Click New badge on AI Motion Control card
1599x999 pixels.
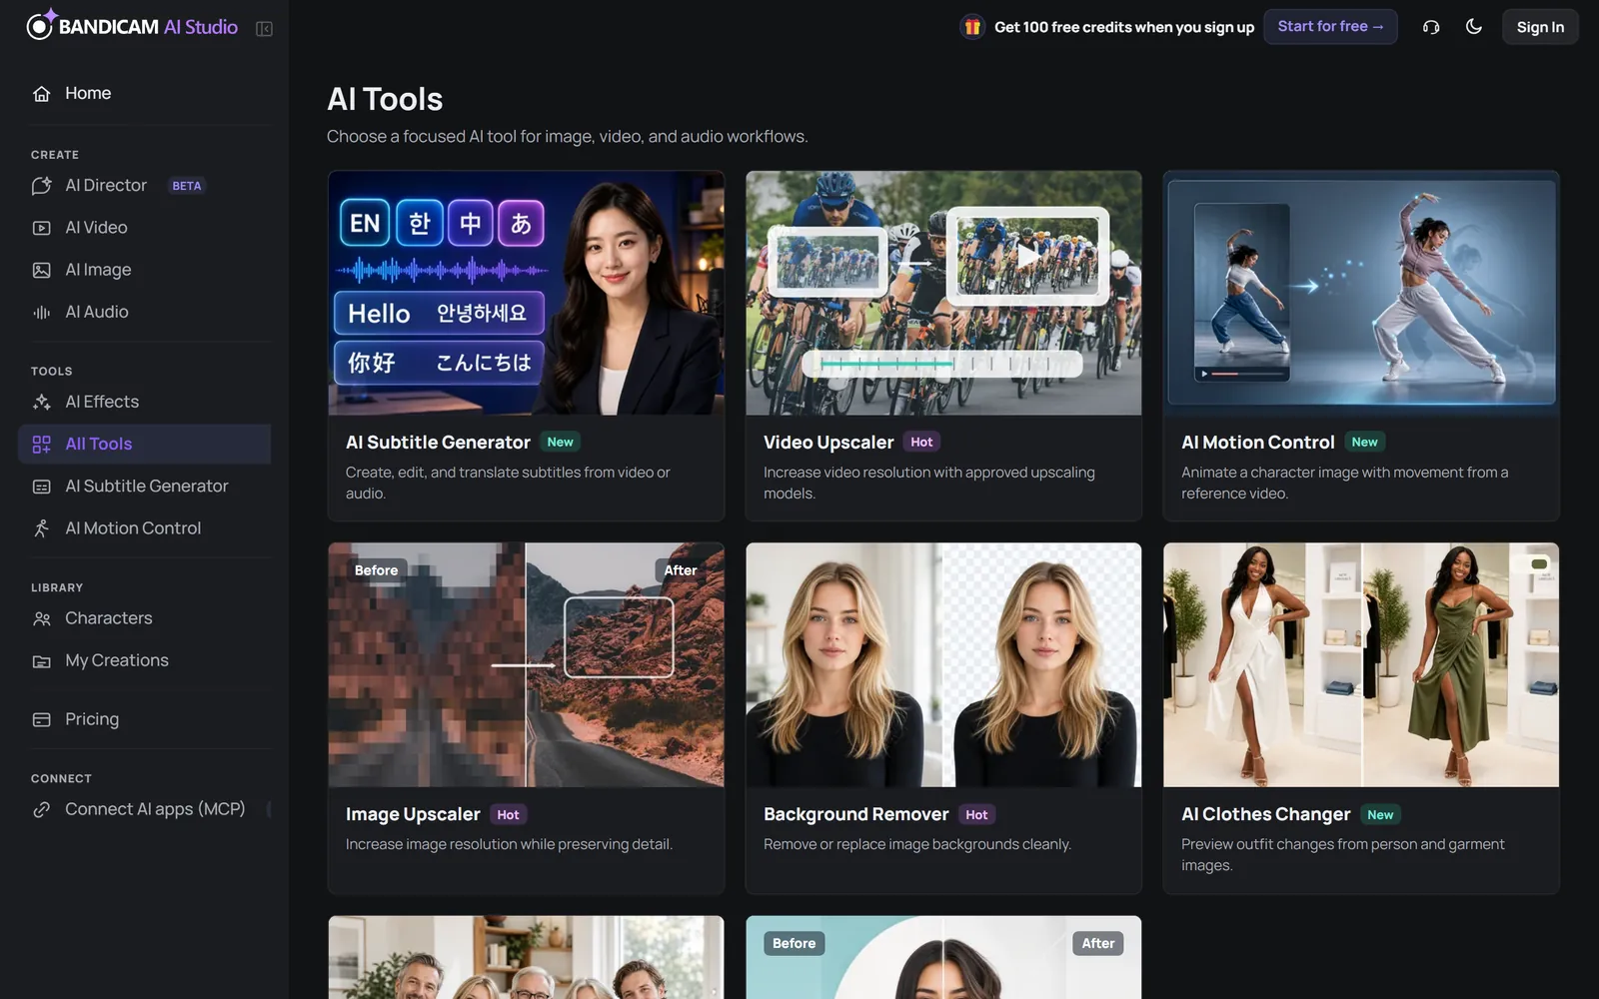pos(1365,443)
